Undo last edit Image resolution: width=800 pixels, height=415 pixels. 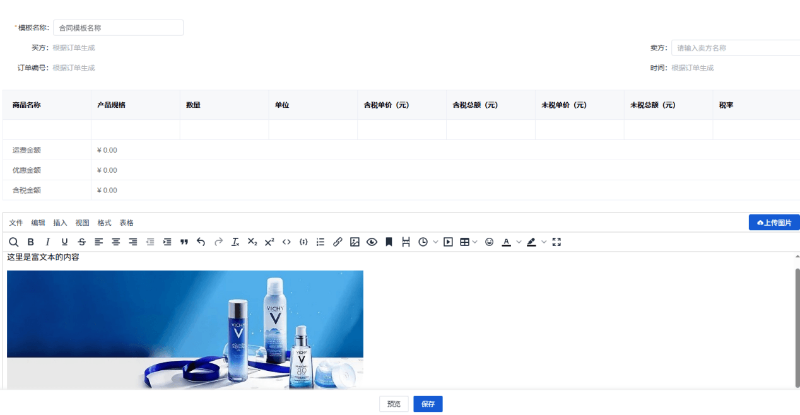coord(201,242)
